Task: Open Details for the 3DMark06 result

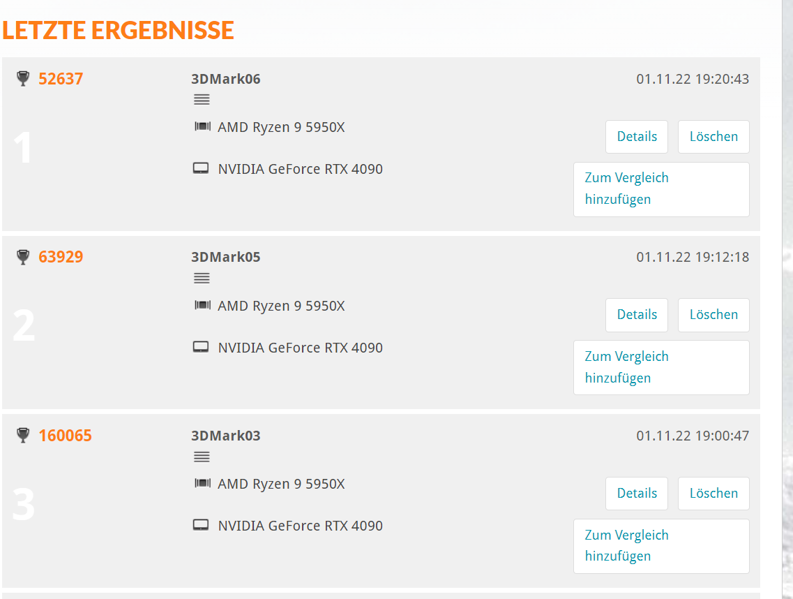Action: click(x=637, y=137)
